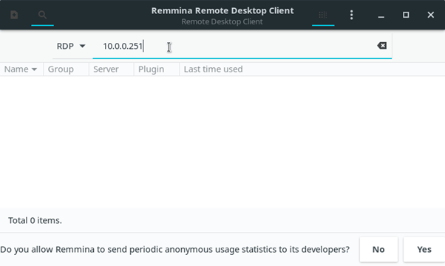Viewport: 445px width, 266px height.
Task: Sort by the Group column
Action: tap(66, 69)
